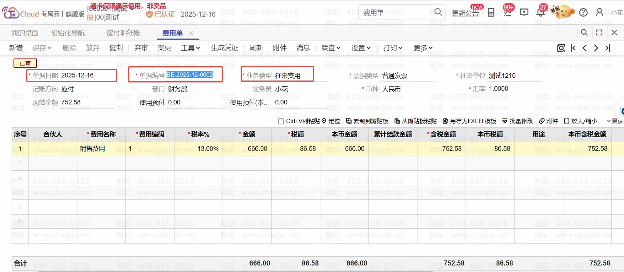Click the 费用单 search input field
624x272 pixels.
(x=395, y=12)
